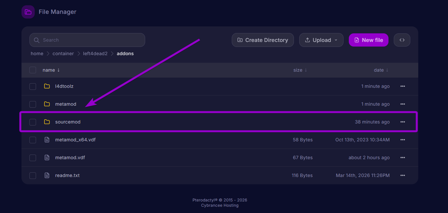Go to the home breadcrumb

point(37,53)
